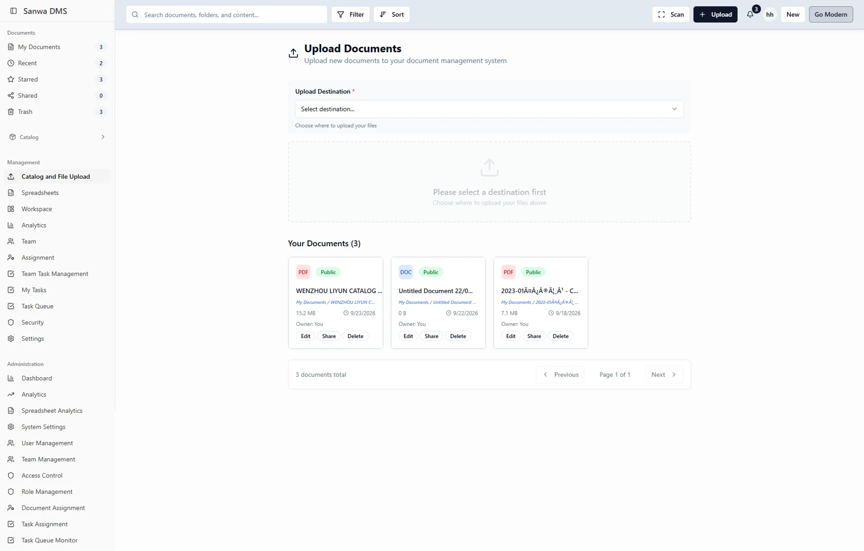Open the My Documents path link on the Untitled Document card
The height and width of the screenshot is (551, 864).
(437, 302)
